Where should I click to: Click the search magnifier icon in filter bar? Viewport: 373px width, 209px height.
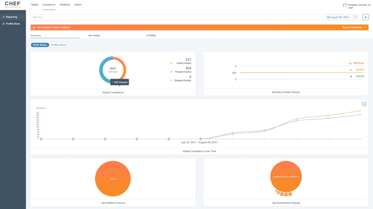(x=356, y=17)
